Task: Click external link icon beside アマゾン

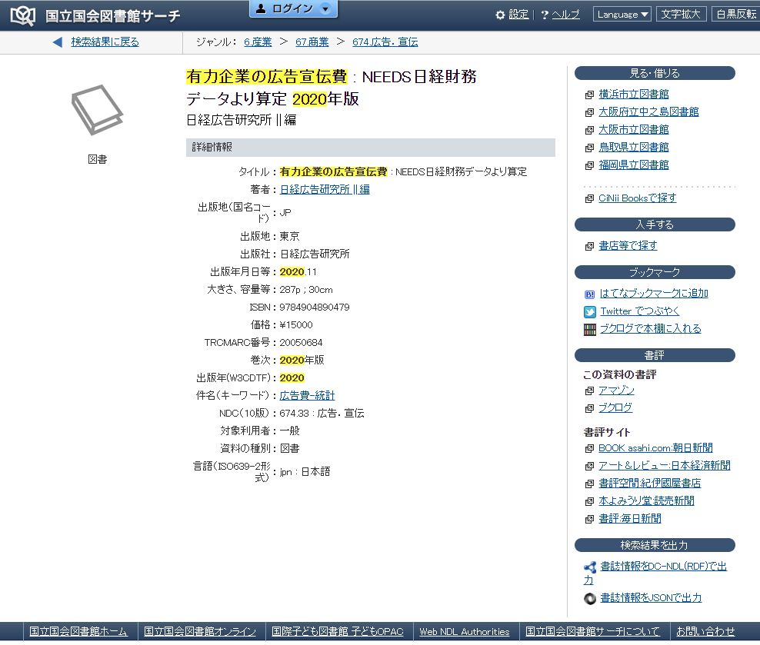Action: click(x=589, y=391)
